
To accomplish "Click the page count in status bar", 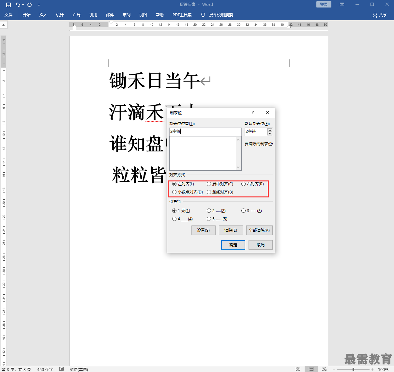I will point(16,369).
